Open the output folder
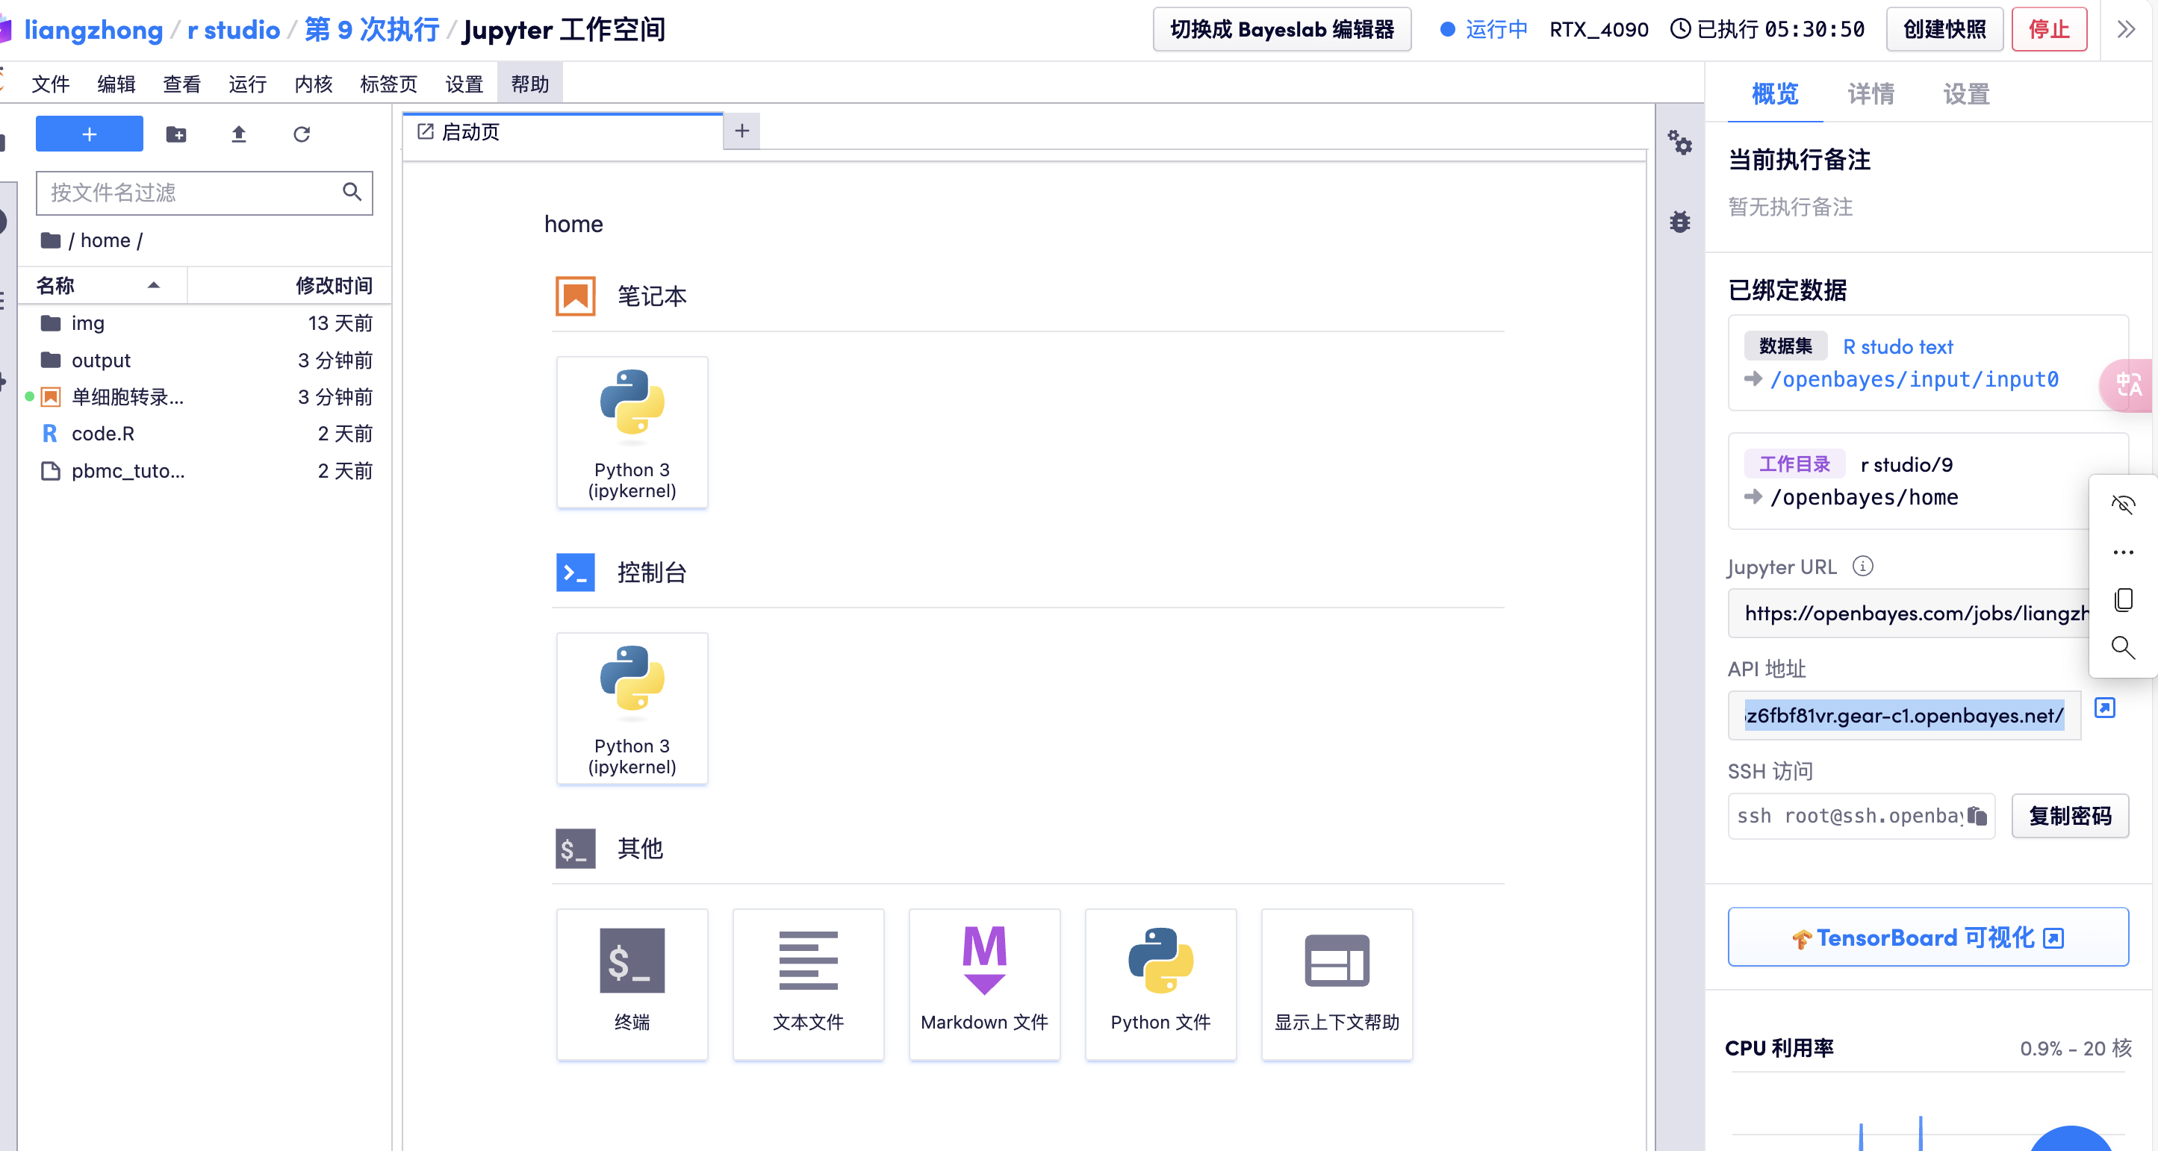This screenshot has width=2158, height=1151. [x=101, y=361]
